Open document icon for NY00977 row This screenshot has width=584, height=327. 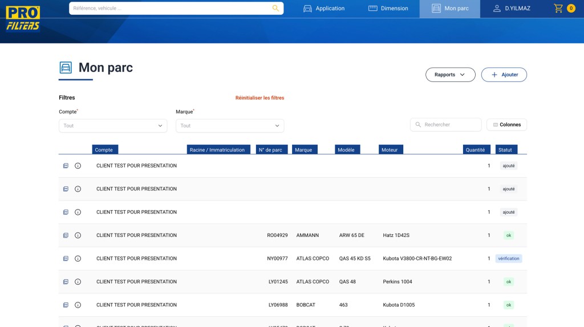click(x=66, y=259)
